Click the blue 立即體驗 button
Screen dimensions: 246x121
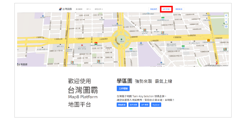pyautogui.click(x=123, y=88)
